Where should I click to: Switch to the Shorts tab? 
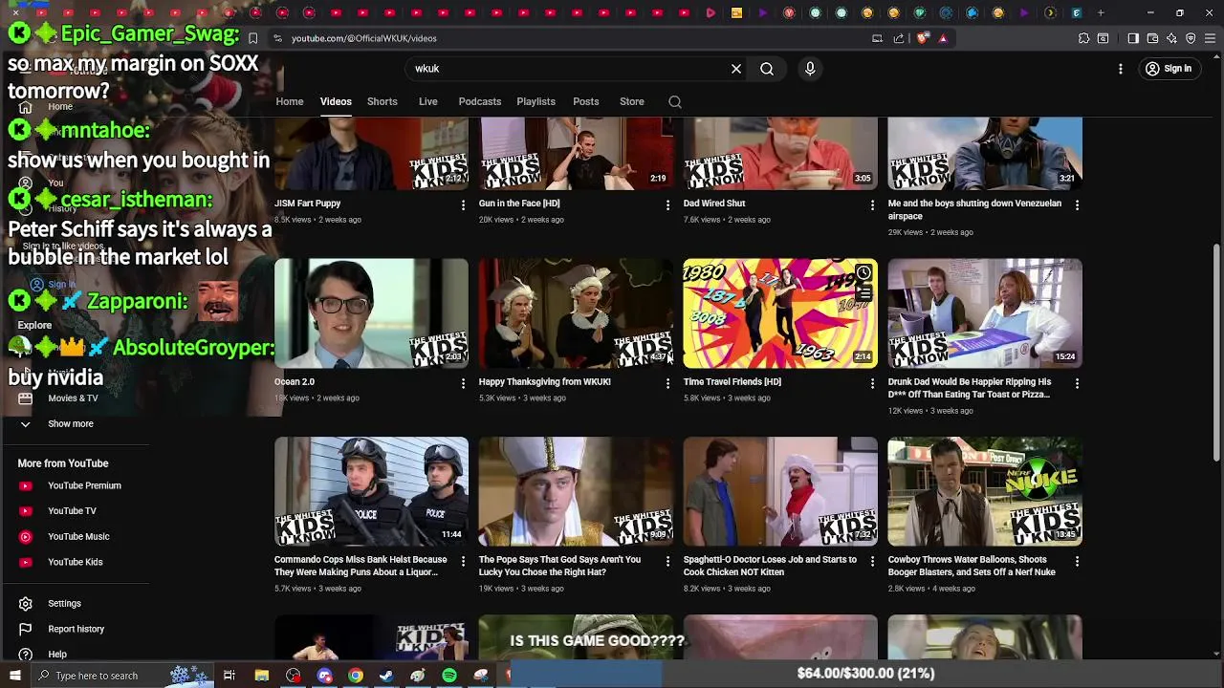coord(382,101)
